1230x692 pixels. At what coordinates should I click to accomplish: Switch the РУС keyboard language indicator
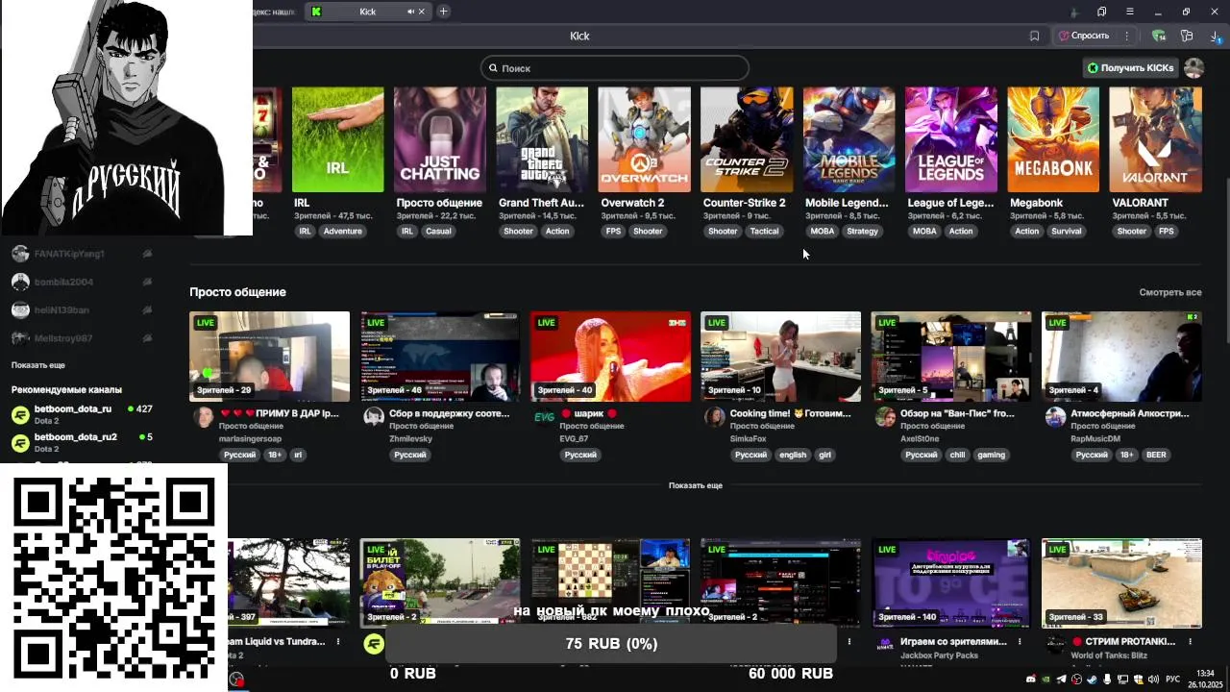(1173, 680)
